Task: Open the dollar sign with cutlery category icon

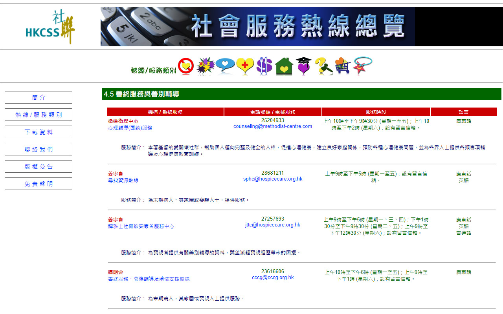Action: pos(264,66)
